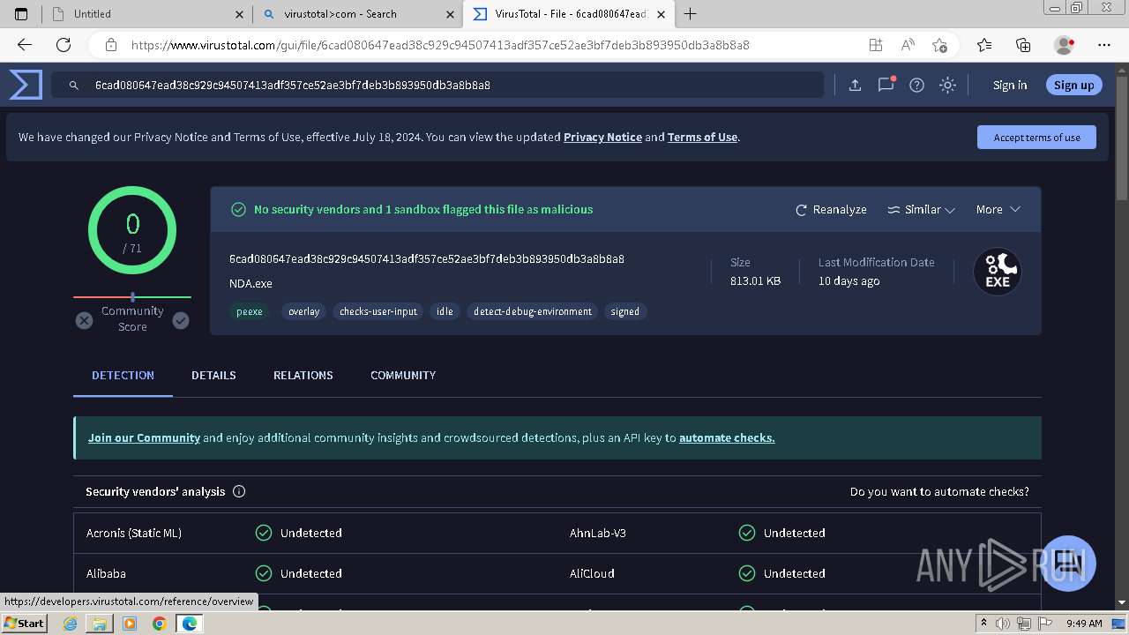Open the collections icon
The width and height of the screenshot is (1129, 635).
pos(1023,45)
